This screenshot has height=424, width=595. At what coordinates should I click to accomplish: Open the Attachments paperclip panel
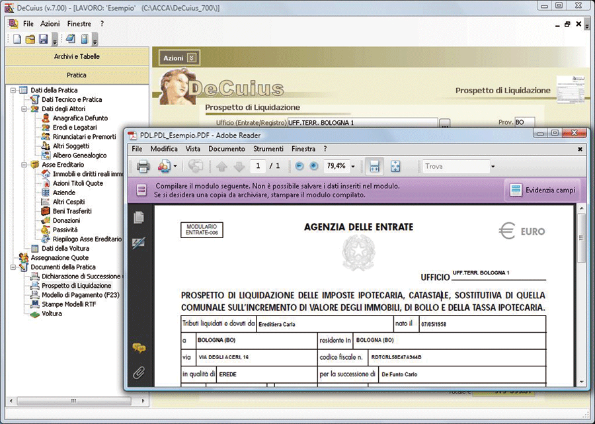[x=139, y=372]
